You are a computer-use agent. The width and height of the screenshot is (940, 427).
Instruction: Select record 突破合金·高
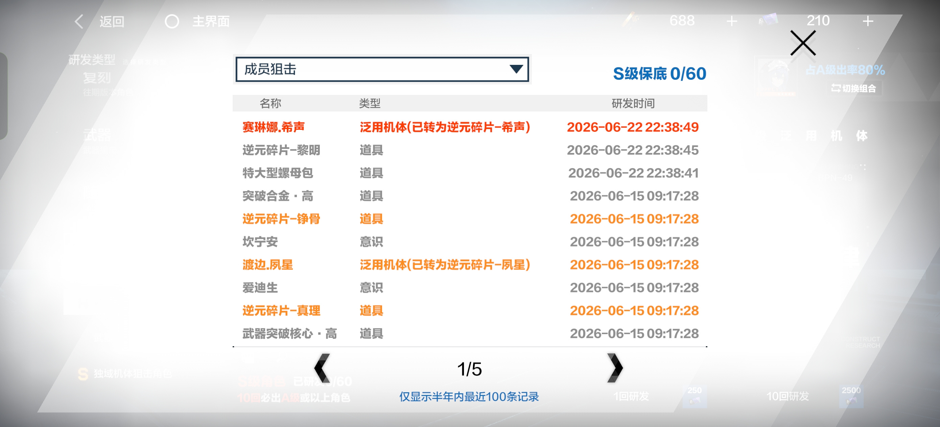(x=470, y=196)
